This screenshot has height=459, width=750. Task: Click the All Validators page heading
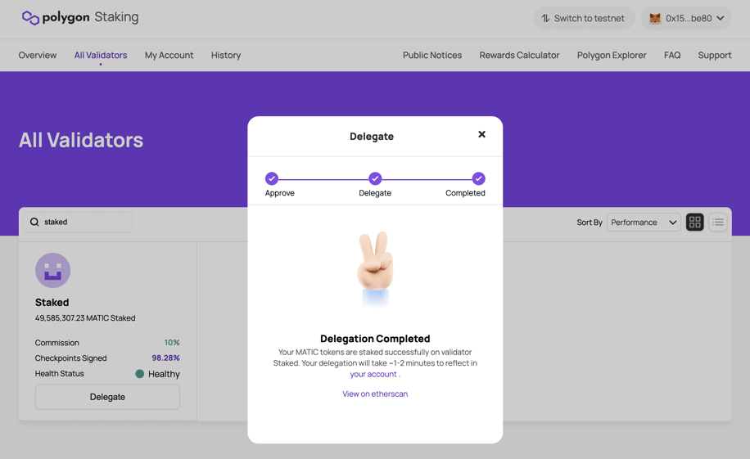[81, 140]
